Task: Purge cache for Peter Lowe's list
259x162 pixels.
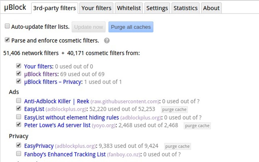Action: pos(197,126)
